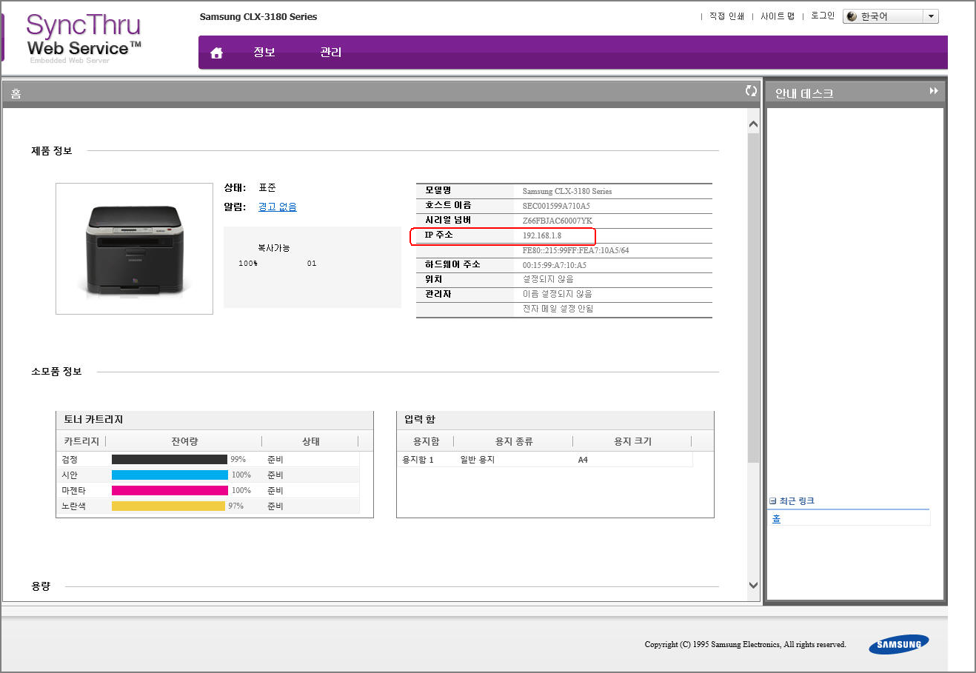This screenshot has height=673, width=976.
Task: Click the SyncThru Web Service logo
Action: pyautogui.click(x=83, y=37)
